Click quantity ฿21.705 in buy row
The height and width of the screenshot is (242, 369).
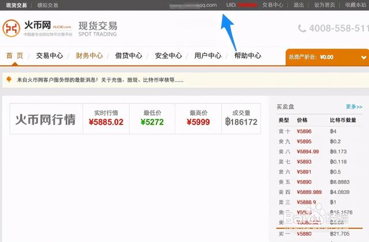coord(340,234)
